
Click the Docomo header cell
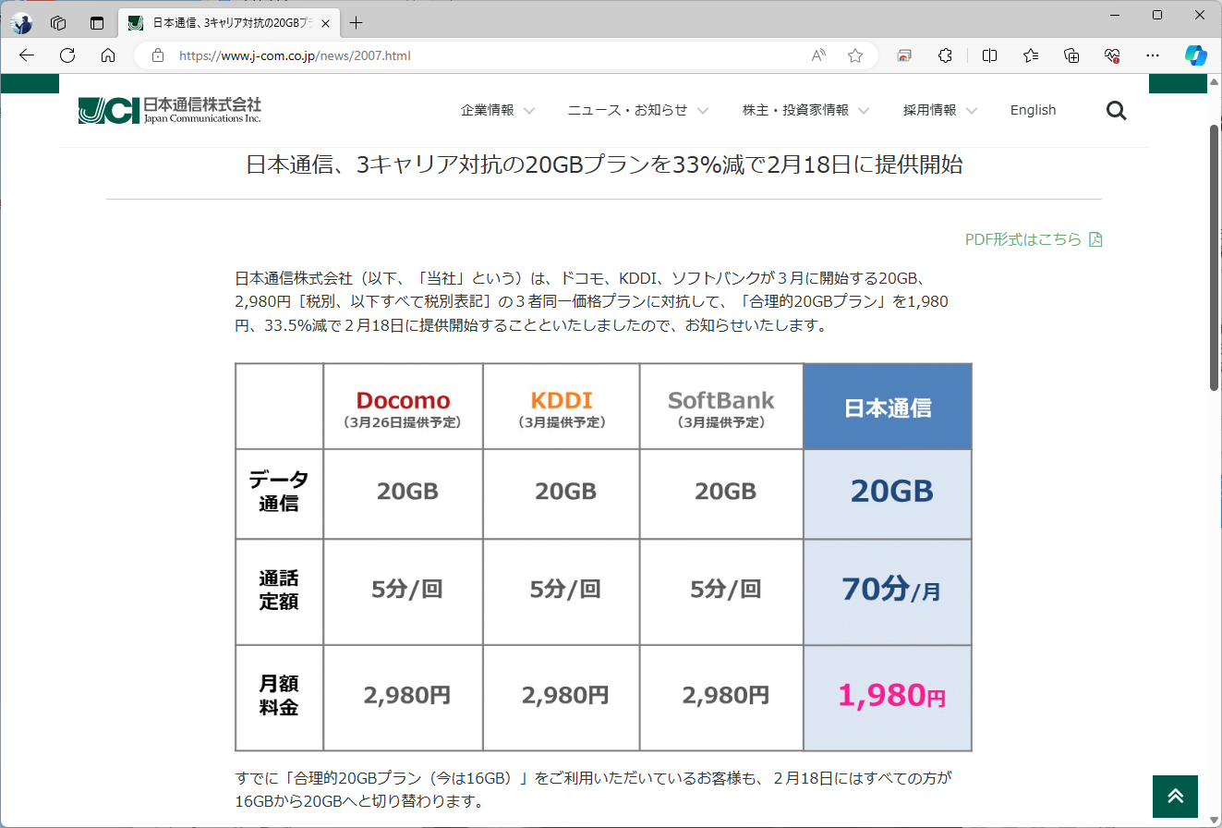[x=403, y=407]
